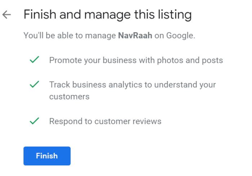252x176 pixels.
Task: Click the 'You'll be able to manage' subtitle text
Action: [x=69, y=36]
